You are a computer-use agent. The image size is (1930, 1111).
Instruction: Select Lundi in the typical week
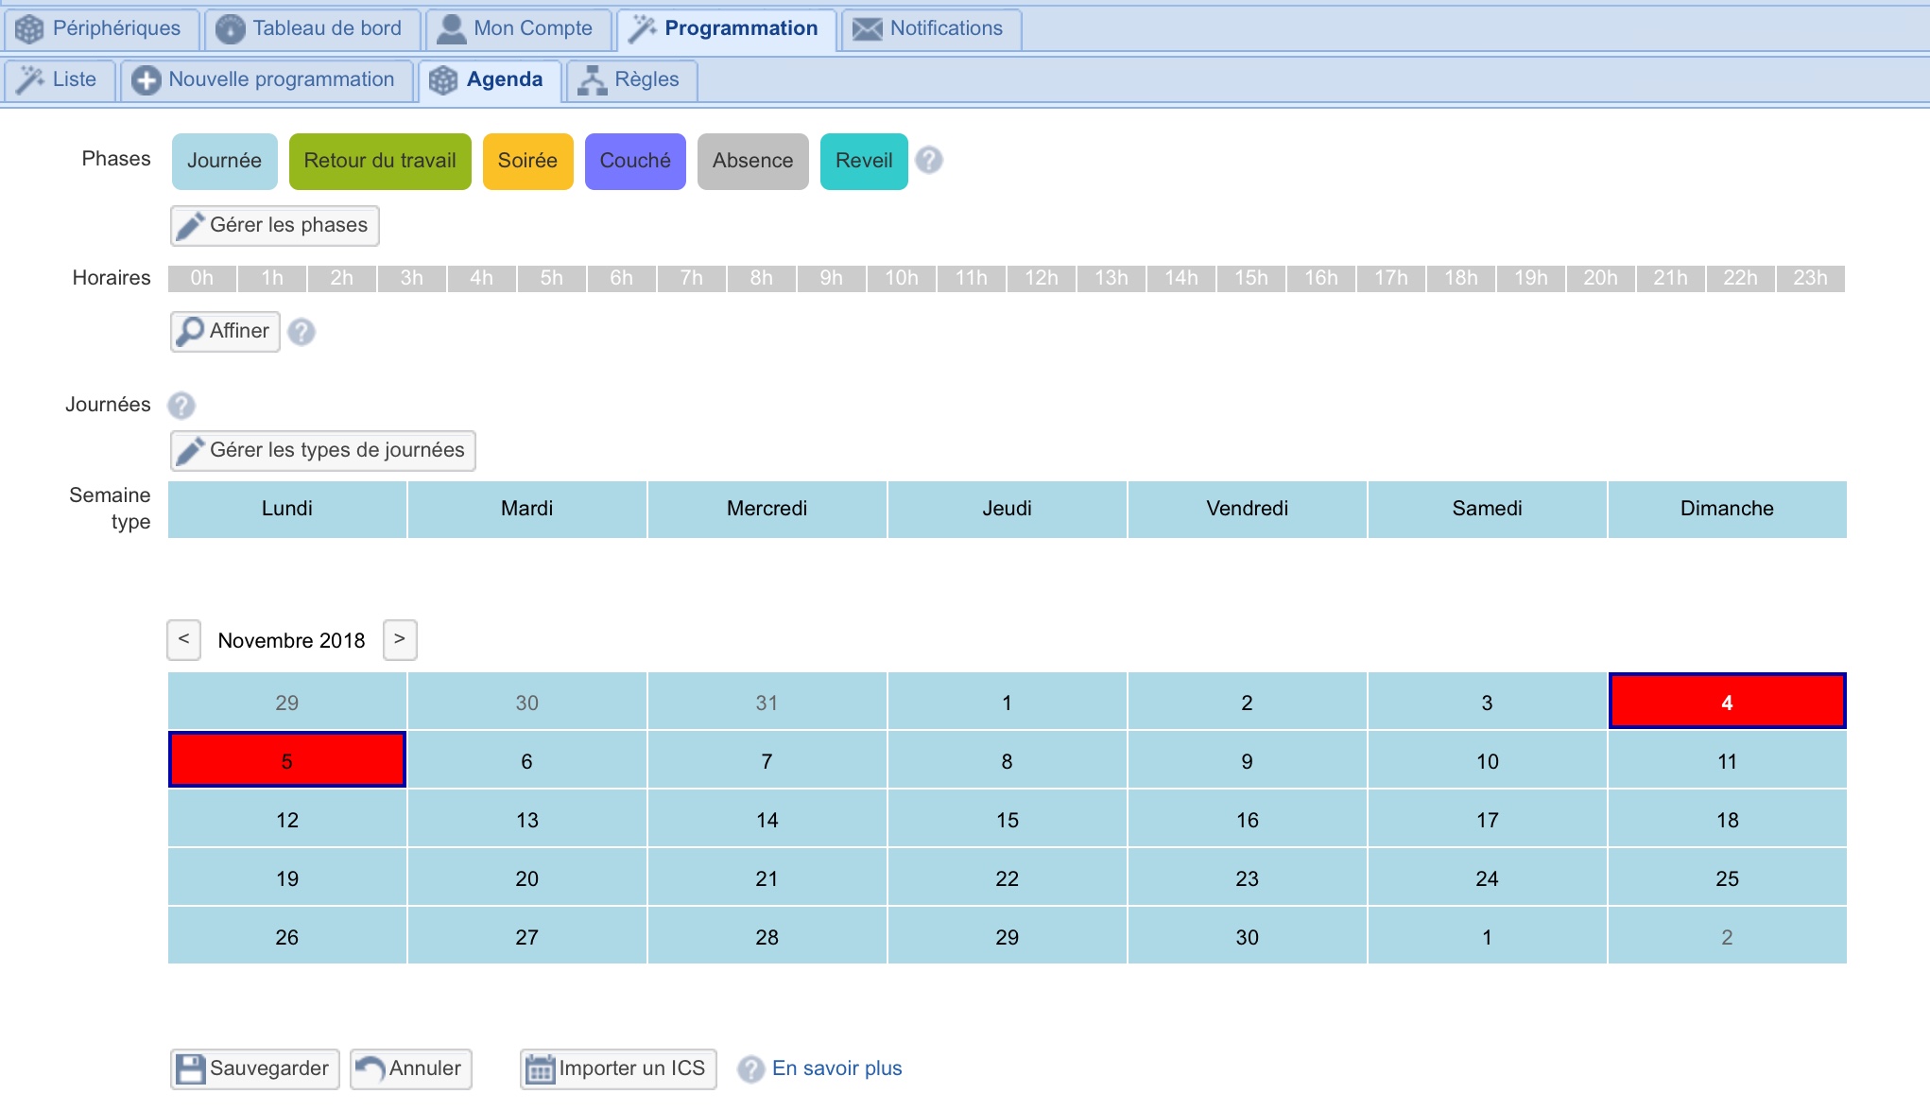(x=287, y=509)
